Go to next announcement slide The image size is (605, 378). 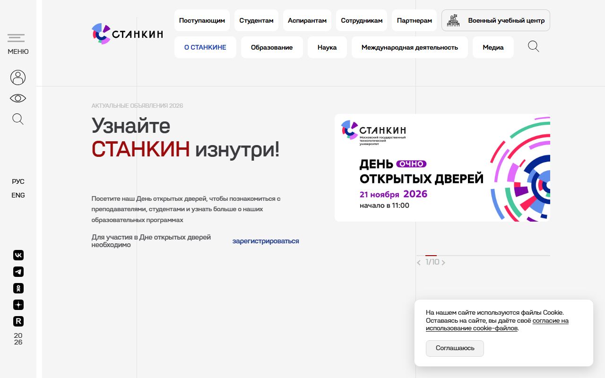tap(443, 262)
